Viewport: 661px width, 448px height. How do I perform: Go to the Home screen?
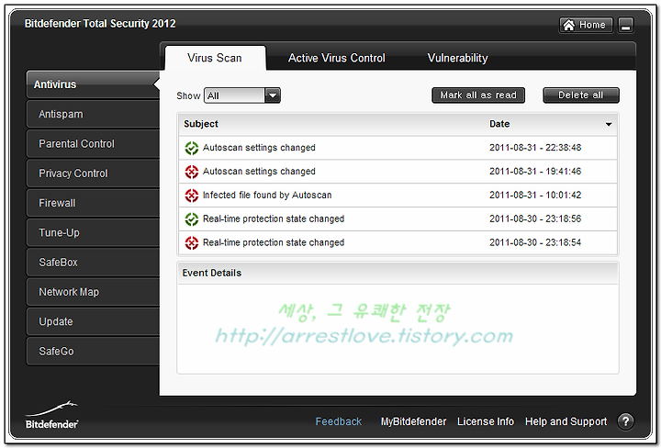click(x=586, y=26)
